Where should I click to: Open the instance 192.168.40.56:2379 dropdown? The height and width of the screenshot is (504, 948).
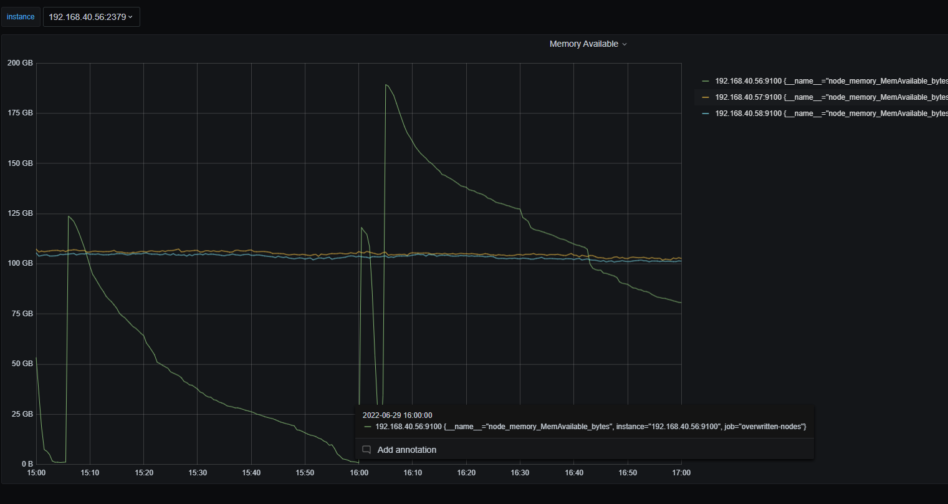coord(91,17)
